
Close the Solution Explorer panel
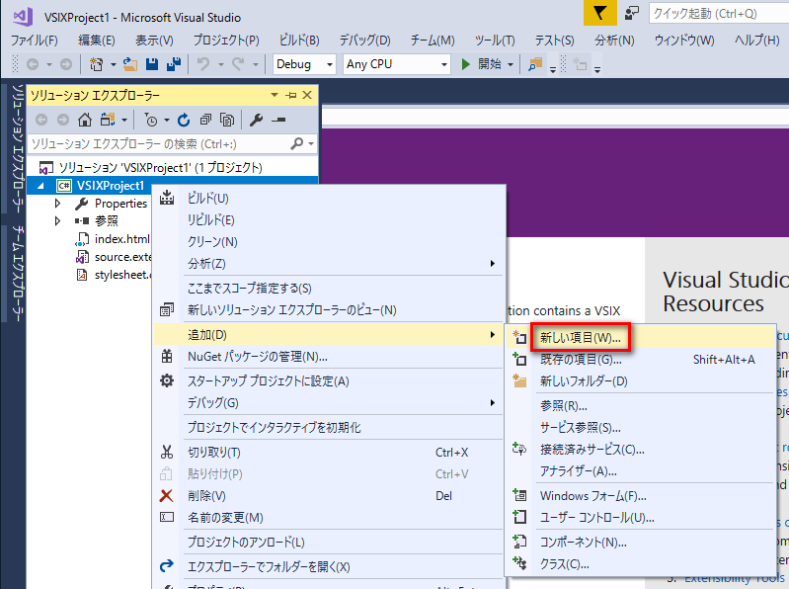pos(307,95)
